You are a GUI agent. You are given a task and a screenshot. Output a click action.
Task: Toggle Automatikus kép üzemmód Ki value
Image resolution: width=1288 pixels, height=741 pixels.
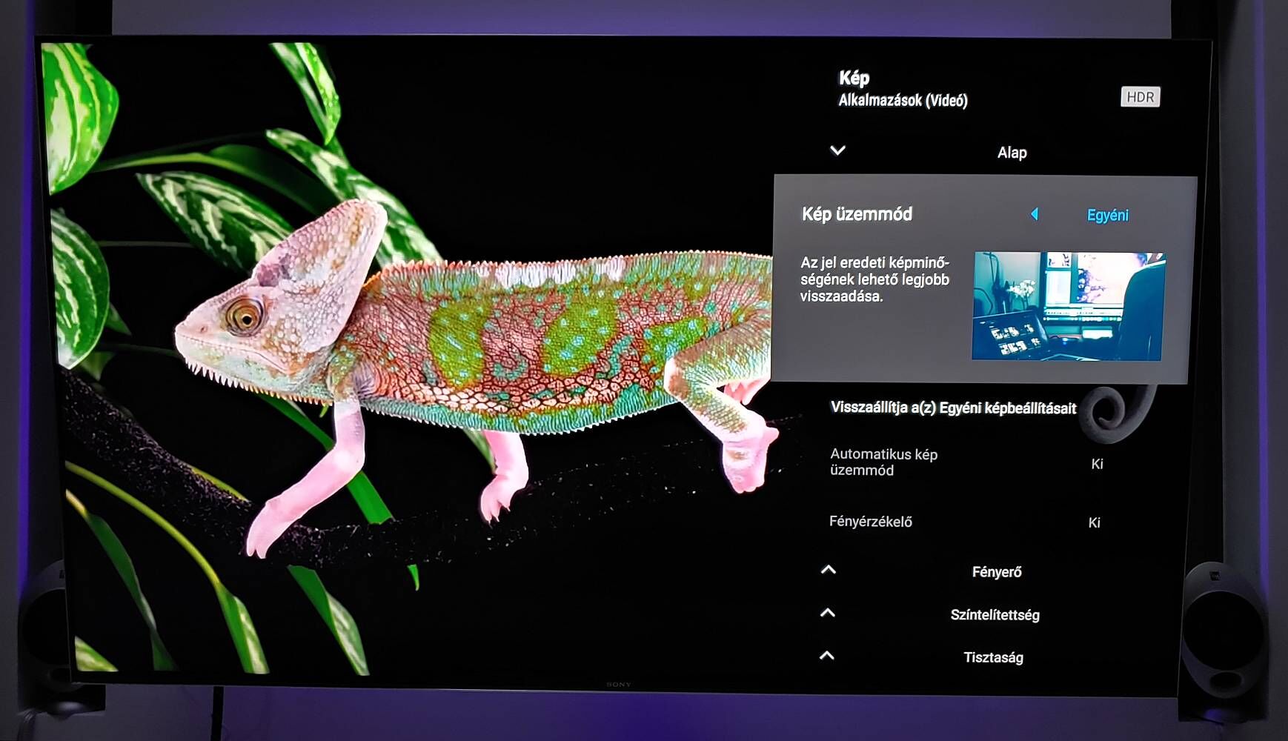(1097, 464)
